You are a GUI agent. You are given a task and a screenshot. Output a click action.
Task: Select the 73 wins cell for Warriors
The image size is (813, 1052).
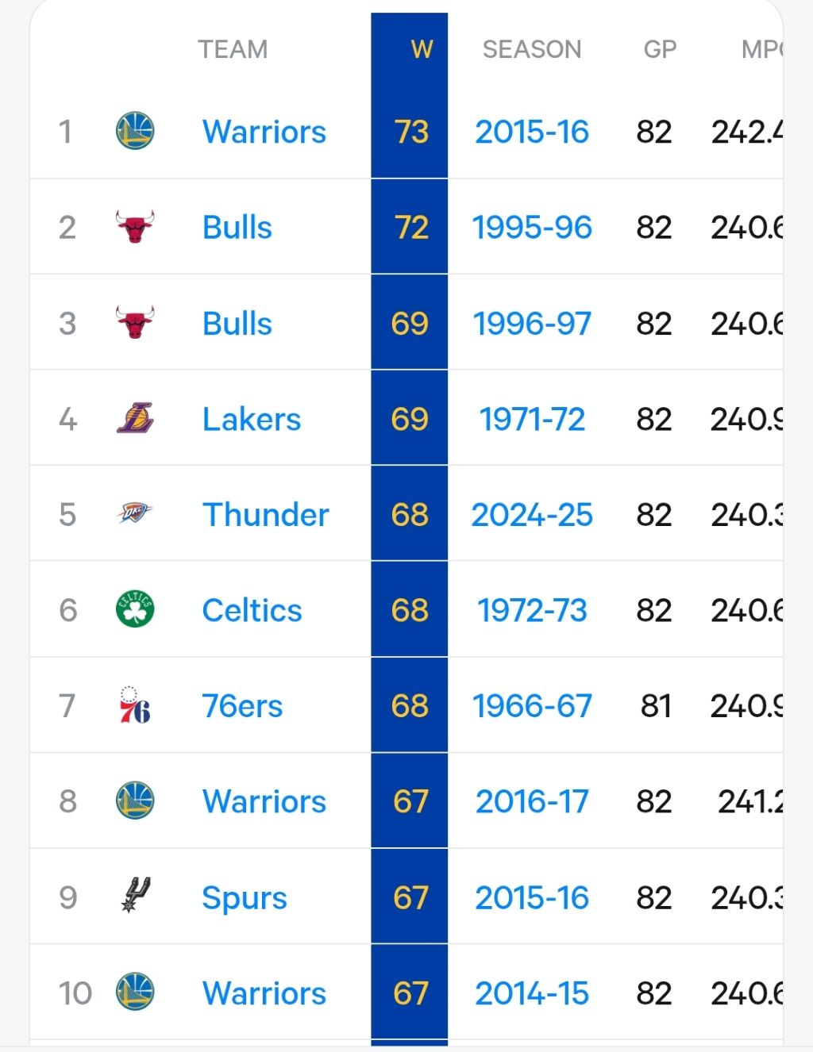[411, 132]
